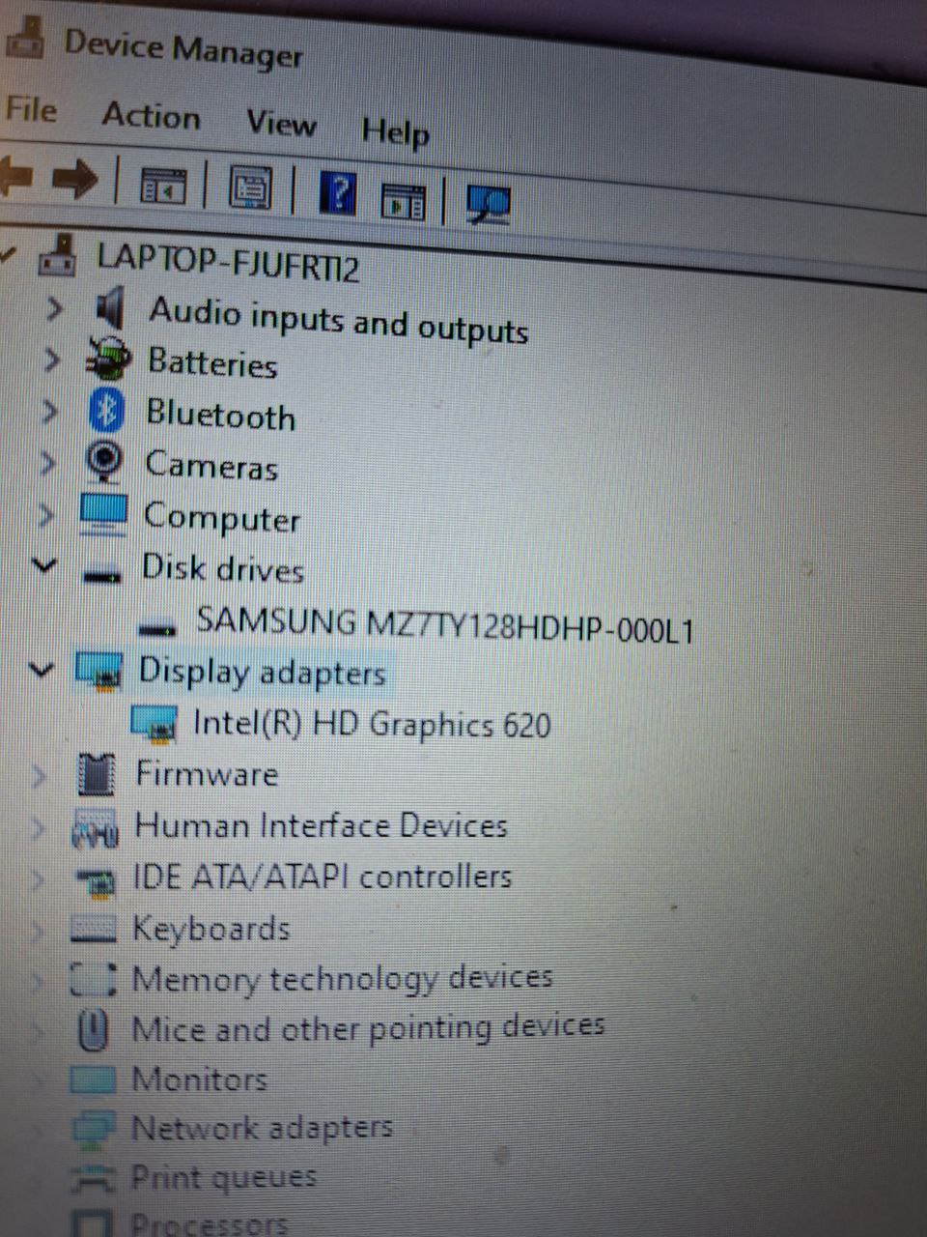Viewport: 927px width, 1237px height.
Task: Open the File menu
Action: 30,109
